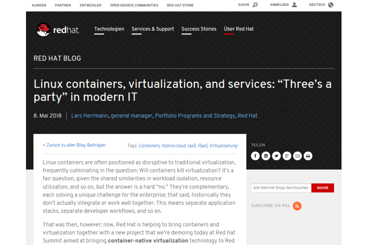This screenshot has height=245, width=368.
Task: Open the Success Stories menu item
Action: coord(199,29)
